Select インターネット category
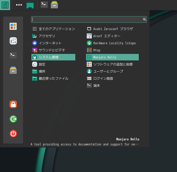This screenshot has width=177, height=172. coord(53,43)
